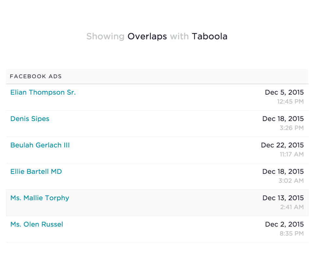The width and height of the screenshot is (314, 257).
Task: Click the 12:45 PM timestamp
Action: coord(290,102)
